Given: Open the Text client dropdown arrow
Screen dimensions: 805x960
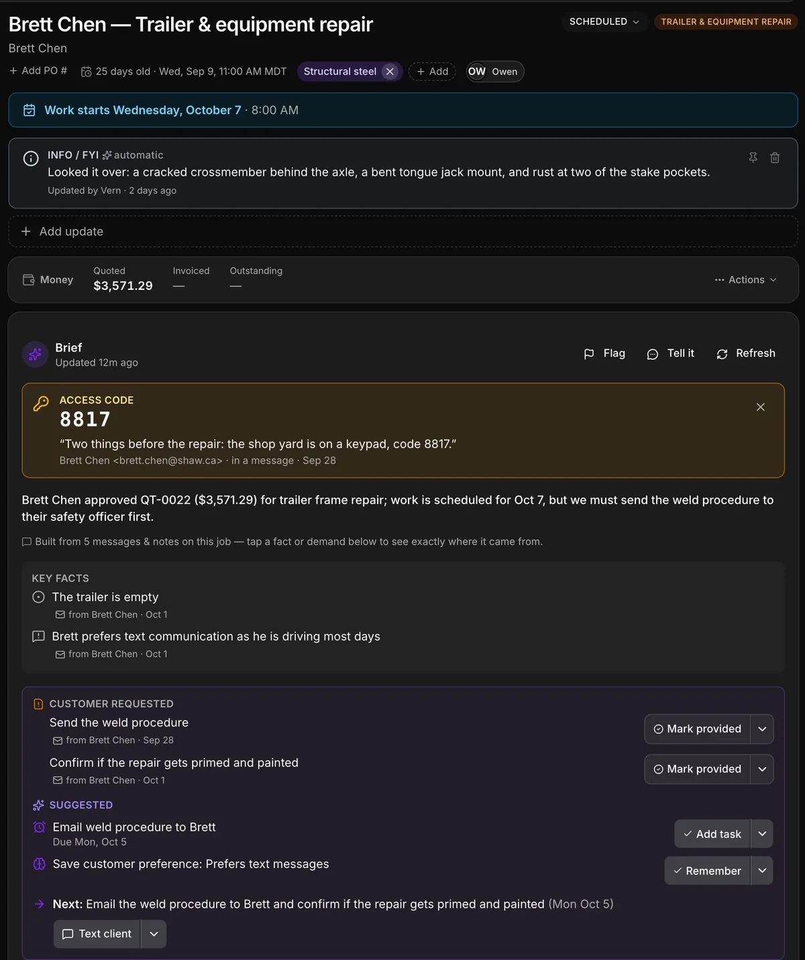Looking at the screenshot, I should (x=154, y=934).
